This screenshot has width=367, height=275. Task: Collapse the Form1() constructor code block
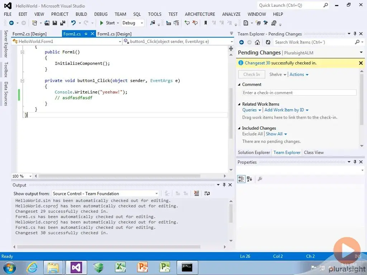tap(23, 52)
